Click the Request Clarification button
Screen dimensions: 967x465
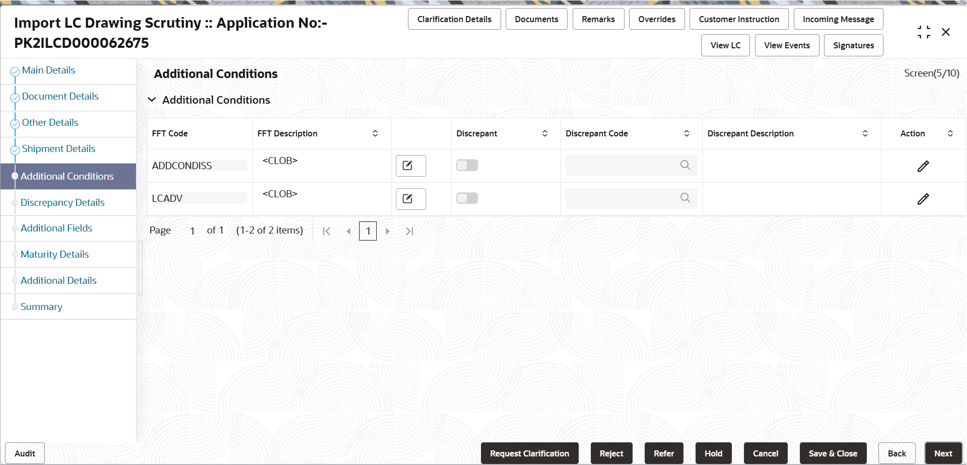point(529,453)
